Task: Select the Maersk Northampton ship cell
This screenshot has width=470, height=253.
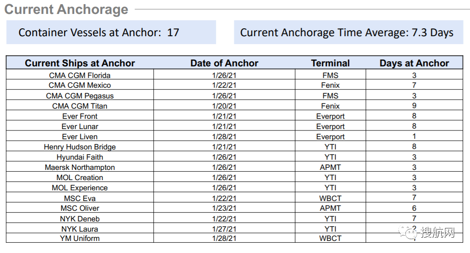Action: (x=80, y=167)
